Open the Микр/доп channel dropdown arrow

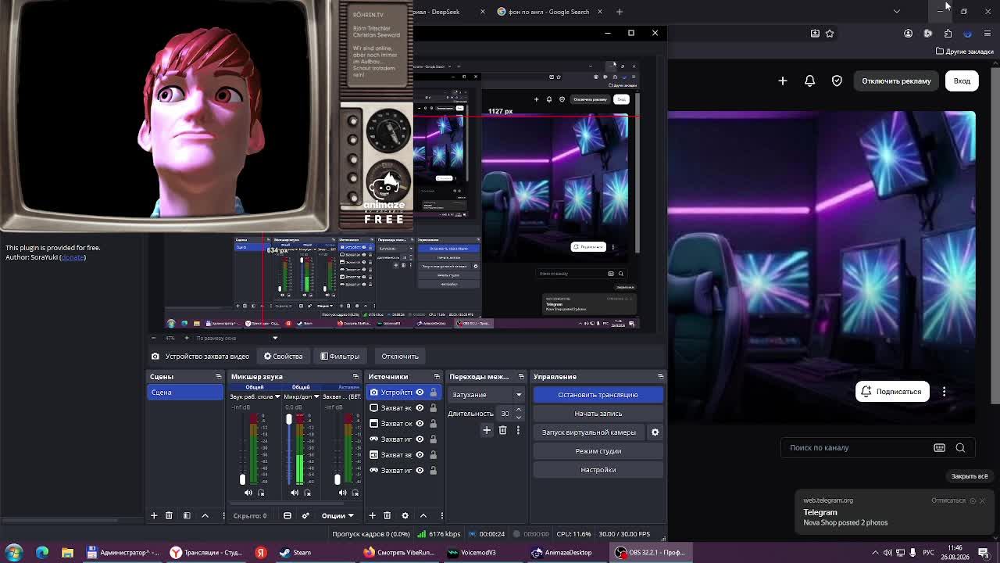pos(316,397)
